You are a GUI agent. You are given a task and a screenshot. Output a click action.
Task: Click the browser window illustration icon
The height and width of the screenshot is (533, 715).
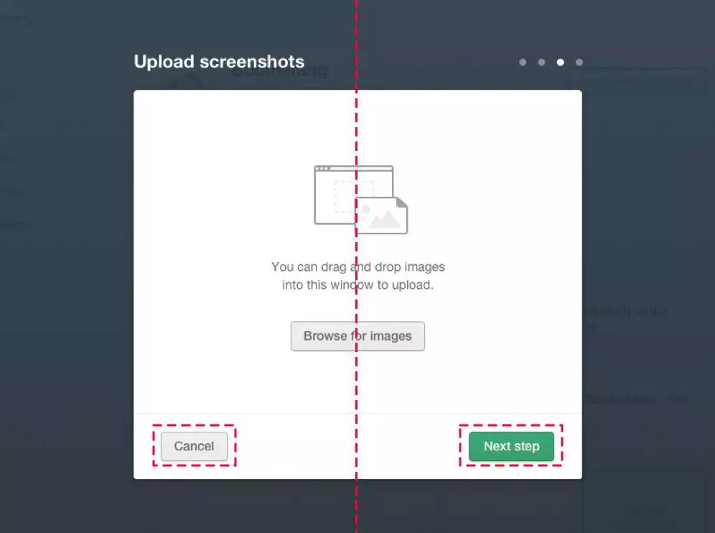pyautogui.click(x=353, y=195)
